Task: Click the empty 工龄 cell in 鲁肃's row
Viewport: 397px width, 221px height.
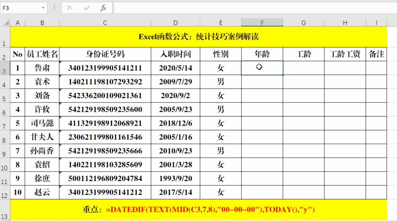Action: [304, 68]
